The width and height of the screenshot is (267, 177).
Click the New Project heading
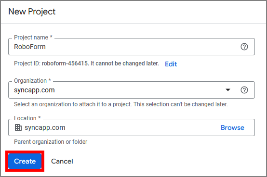(x=32, y=12)
